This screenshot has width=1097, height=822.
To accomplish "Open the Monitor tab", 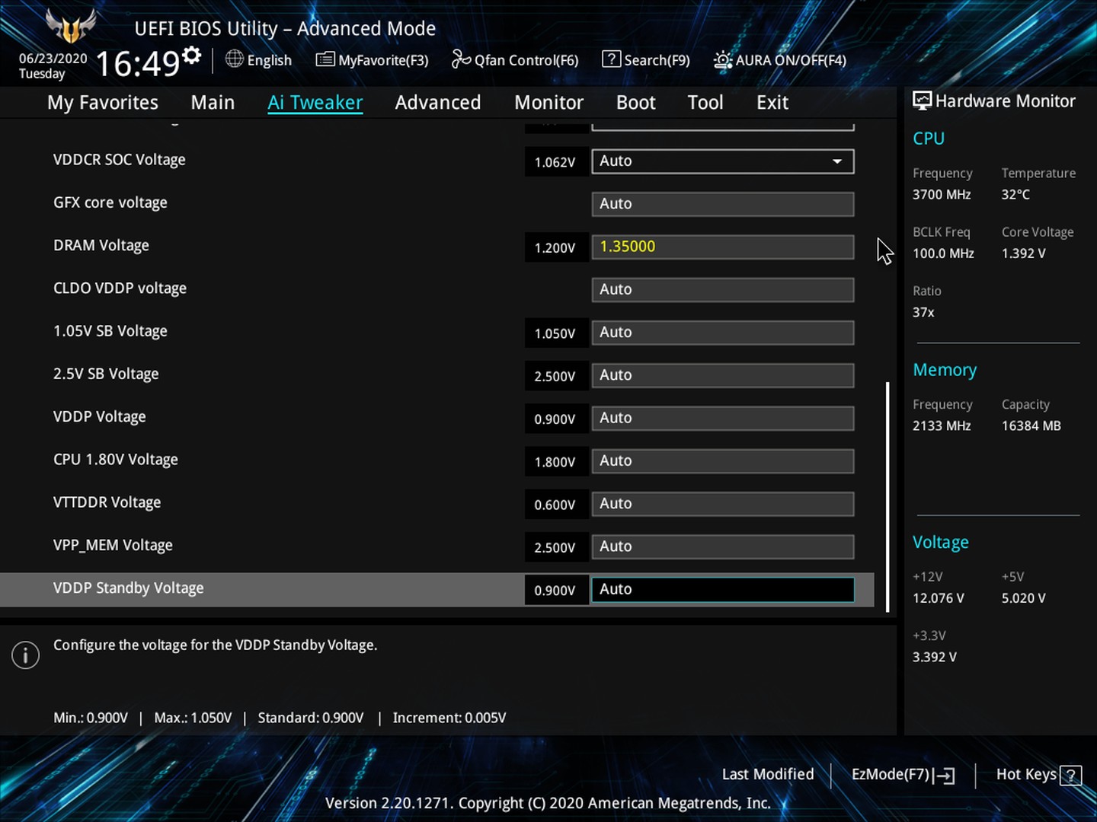I will [x=548, y=103].
